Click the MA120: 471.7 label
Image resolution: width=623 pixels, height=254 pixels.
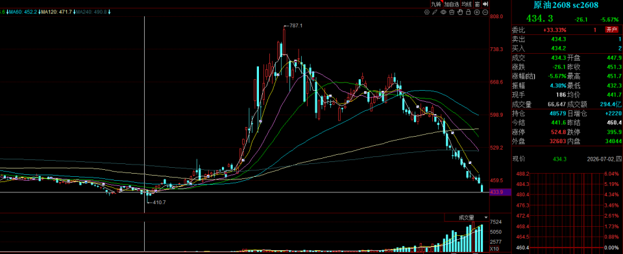pos(57,12)
